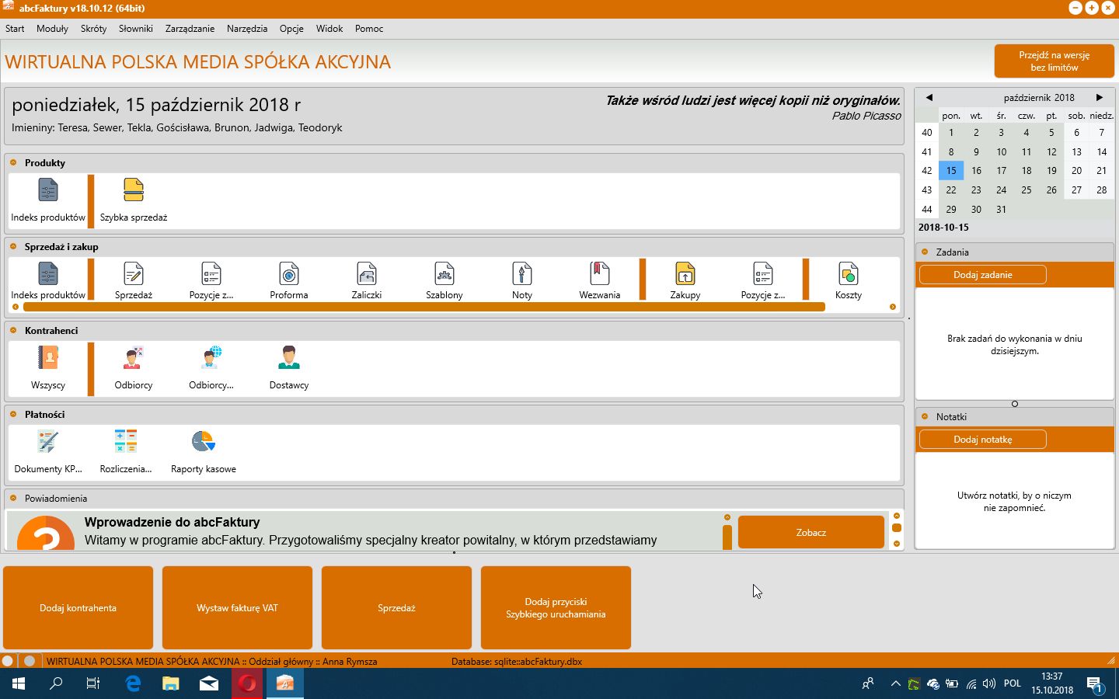This screenshot has width=1119, height=699.
Task: Open Wezwania payment demands icon
Action: [x=600, y=280]
